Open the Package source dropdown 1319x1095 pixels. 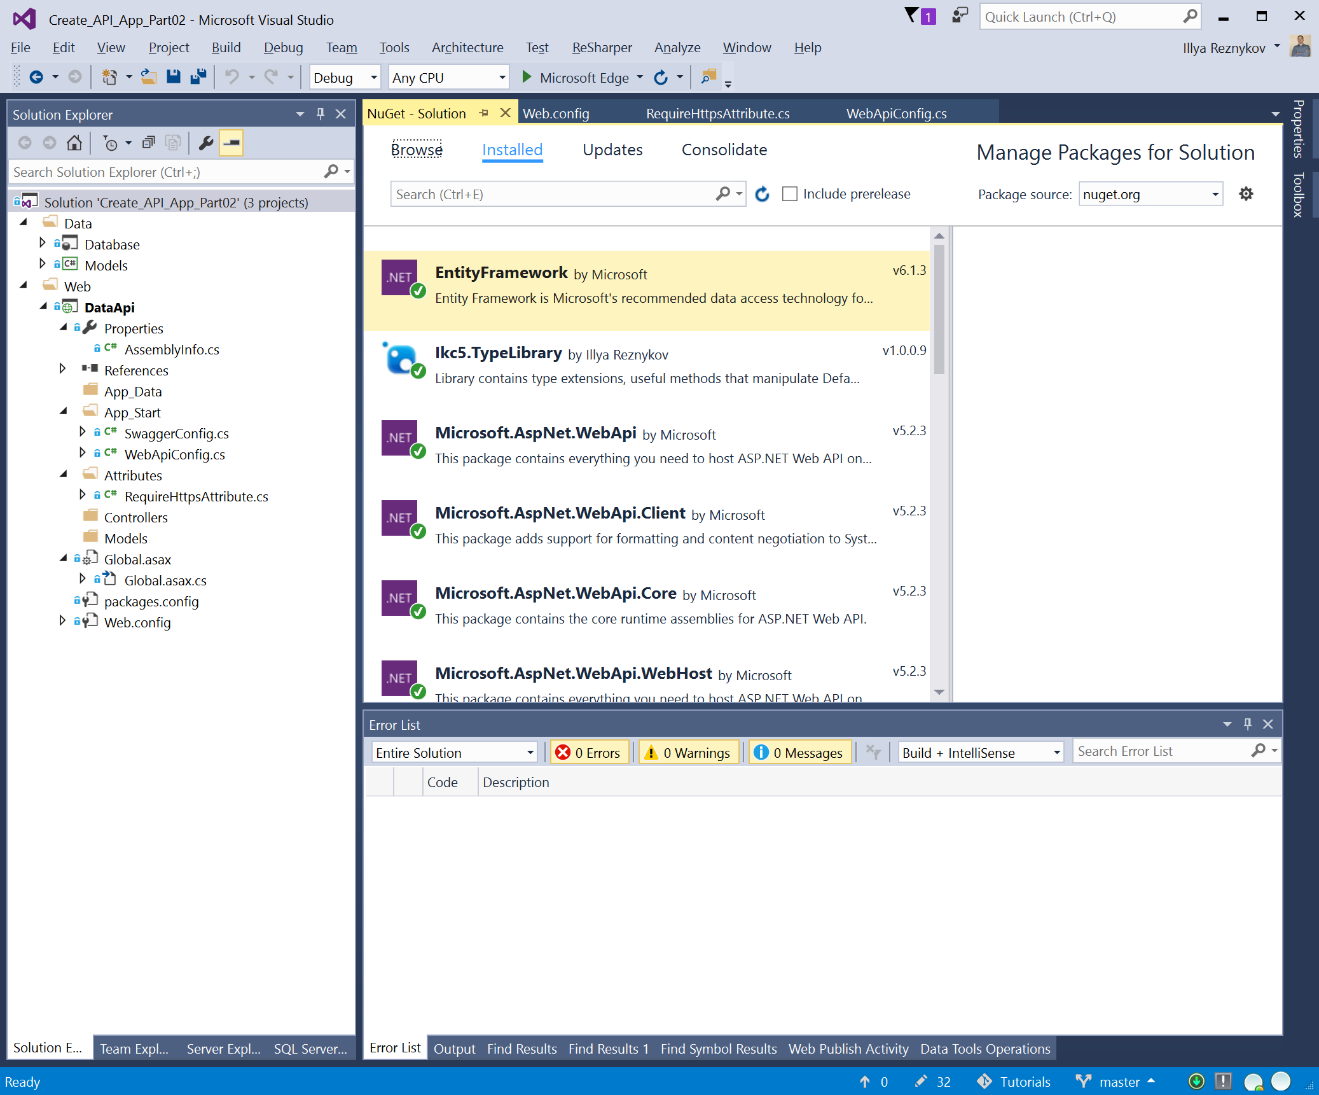click(1215, 194)
